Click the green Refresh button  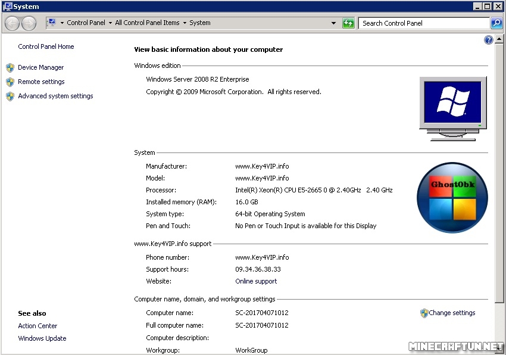(x=348, y=23)
